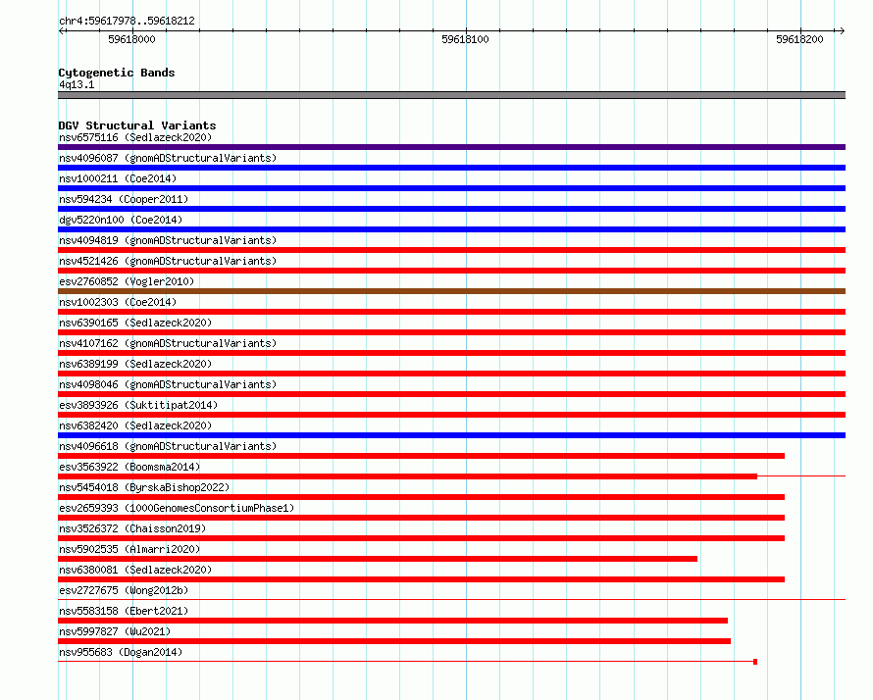This screenshot has height=700, width=873.
Task: Select the blue bar under dgv5220n100
Action: coord(451,229)
